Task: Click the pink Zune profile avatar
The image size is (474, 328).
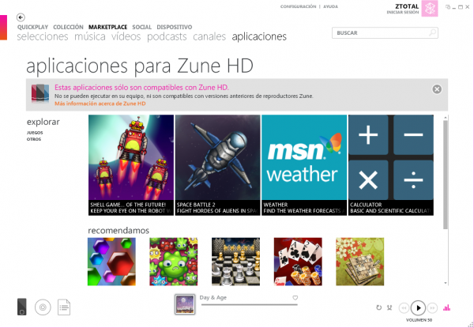Action: (430, 9)
